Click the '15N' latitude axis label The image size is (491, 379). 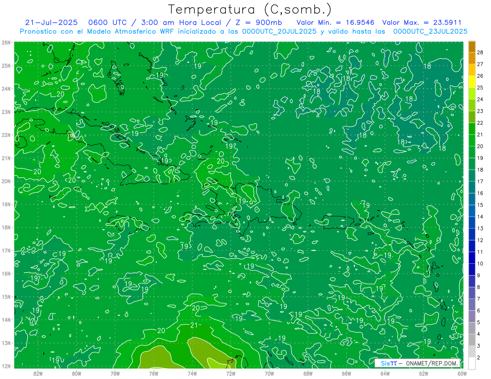[6, 296]
